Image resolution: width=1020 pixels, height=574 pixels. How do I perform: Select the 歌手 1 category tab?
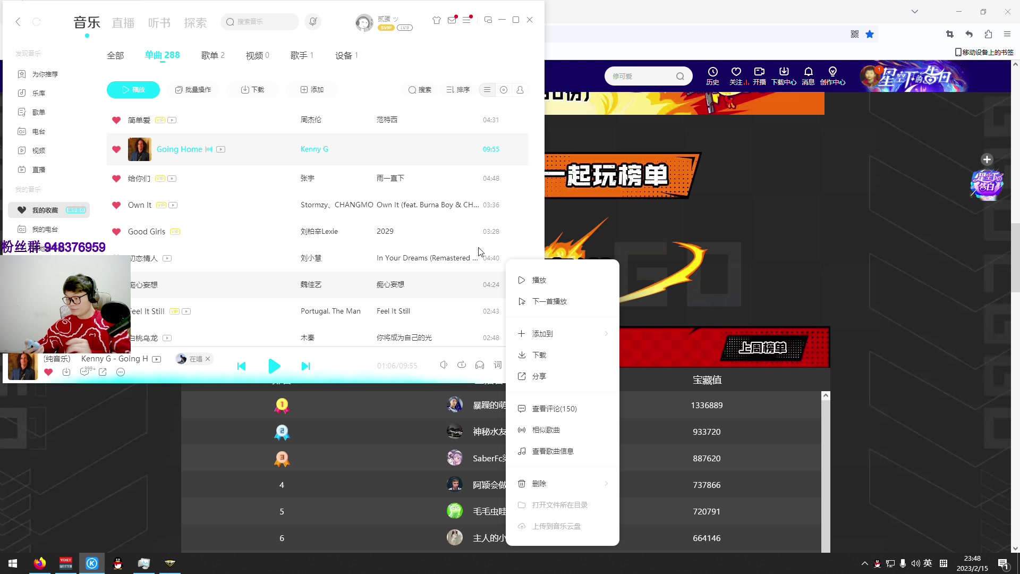point(302,55)
